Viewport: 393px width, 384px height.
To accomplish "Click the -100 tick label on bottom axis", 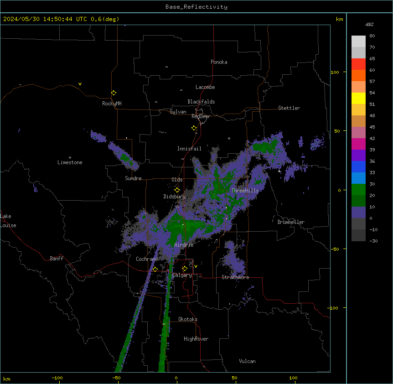I will (57, 378).
